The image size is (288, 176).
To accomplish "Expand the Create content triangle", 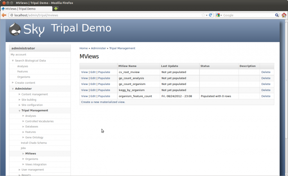I will pos(13,83).
